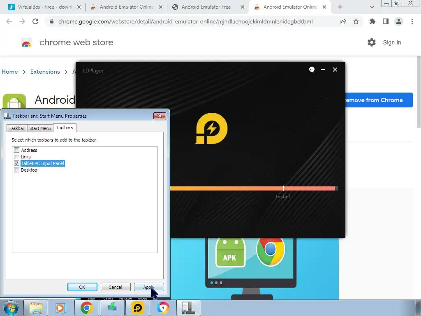Click the APK promotional screenshot image
Image resolution: width=421 pixels, height=316 pixels.
point(254,268)
